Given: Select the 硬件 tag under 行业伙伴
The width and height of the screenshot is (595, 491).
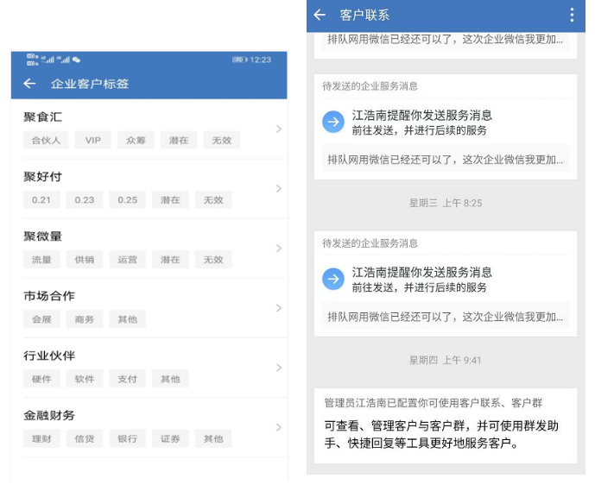Looking at the screenshot, I should (41, 379).
